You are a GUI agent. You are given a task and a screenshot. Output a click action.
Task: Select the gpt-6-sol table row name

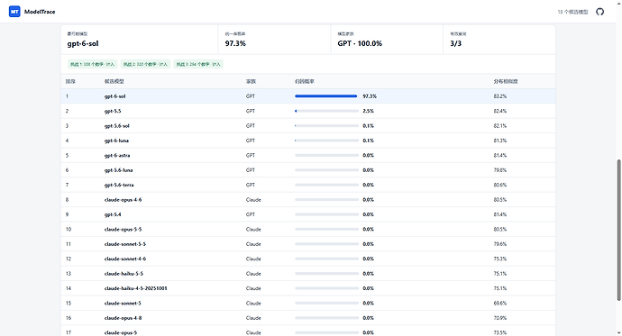[115, 96]
